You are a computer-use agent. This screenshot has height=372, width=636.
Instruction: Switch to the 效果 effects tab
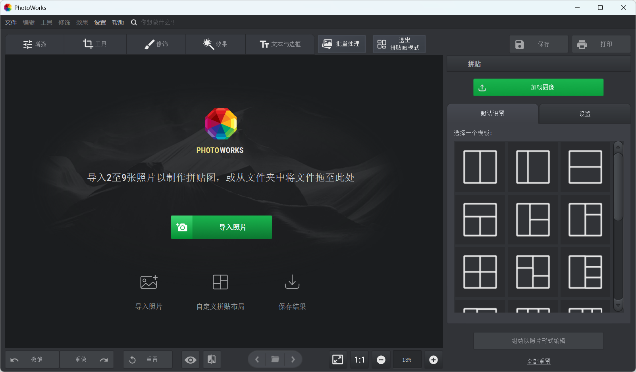tap(216, 44)
